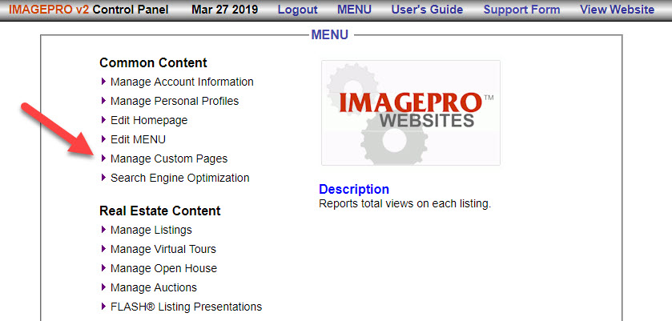Click text 'Reports total views on each listing.'
This screenshot has width=672, height=321.
tap(404, 203)
